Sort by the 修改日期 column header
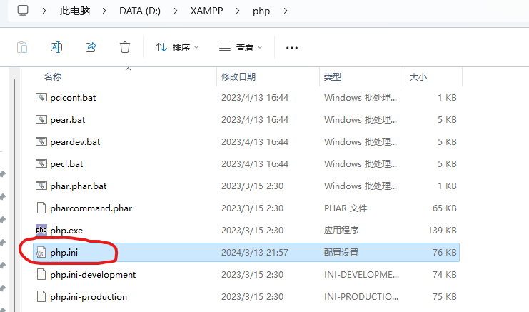The width and height of the screenshot is (529, 312). pyautogui.click(x=238, y=77)
